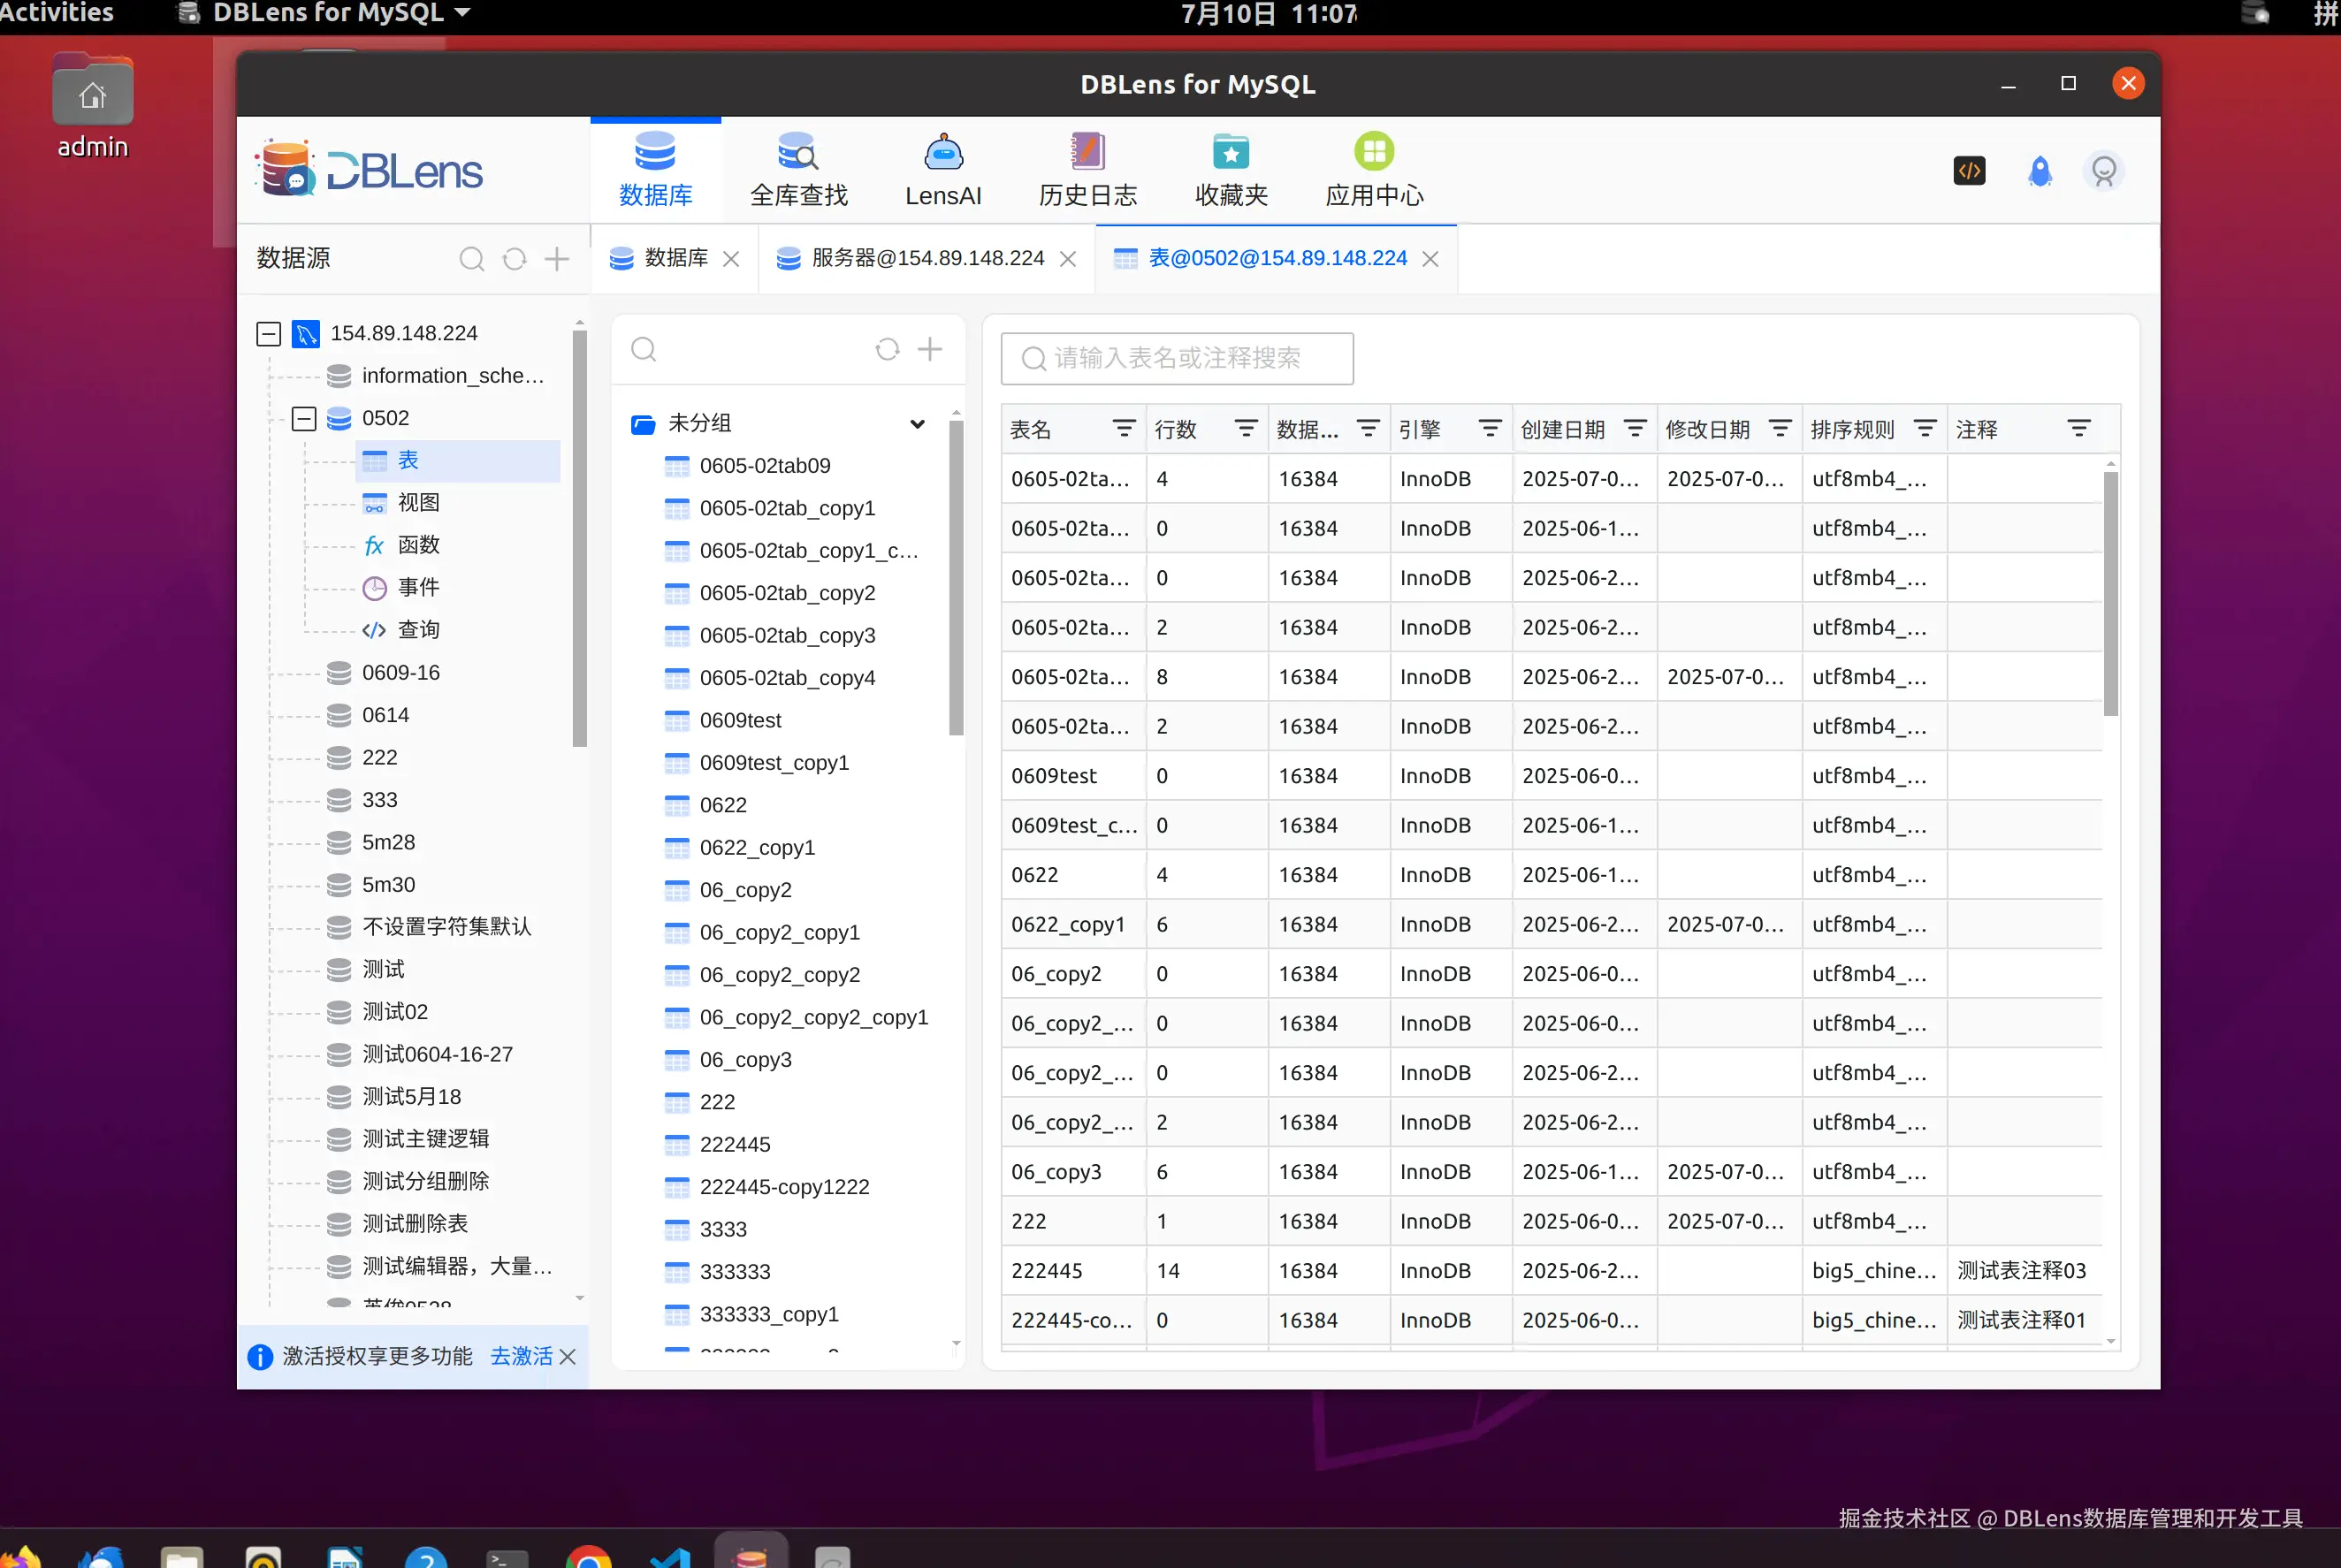This screenshot has height=1568, width=2341.
Task: Open filter for 注释 column
Action: 2078,429
